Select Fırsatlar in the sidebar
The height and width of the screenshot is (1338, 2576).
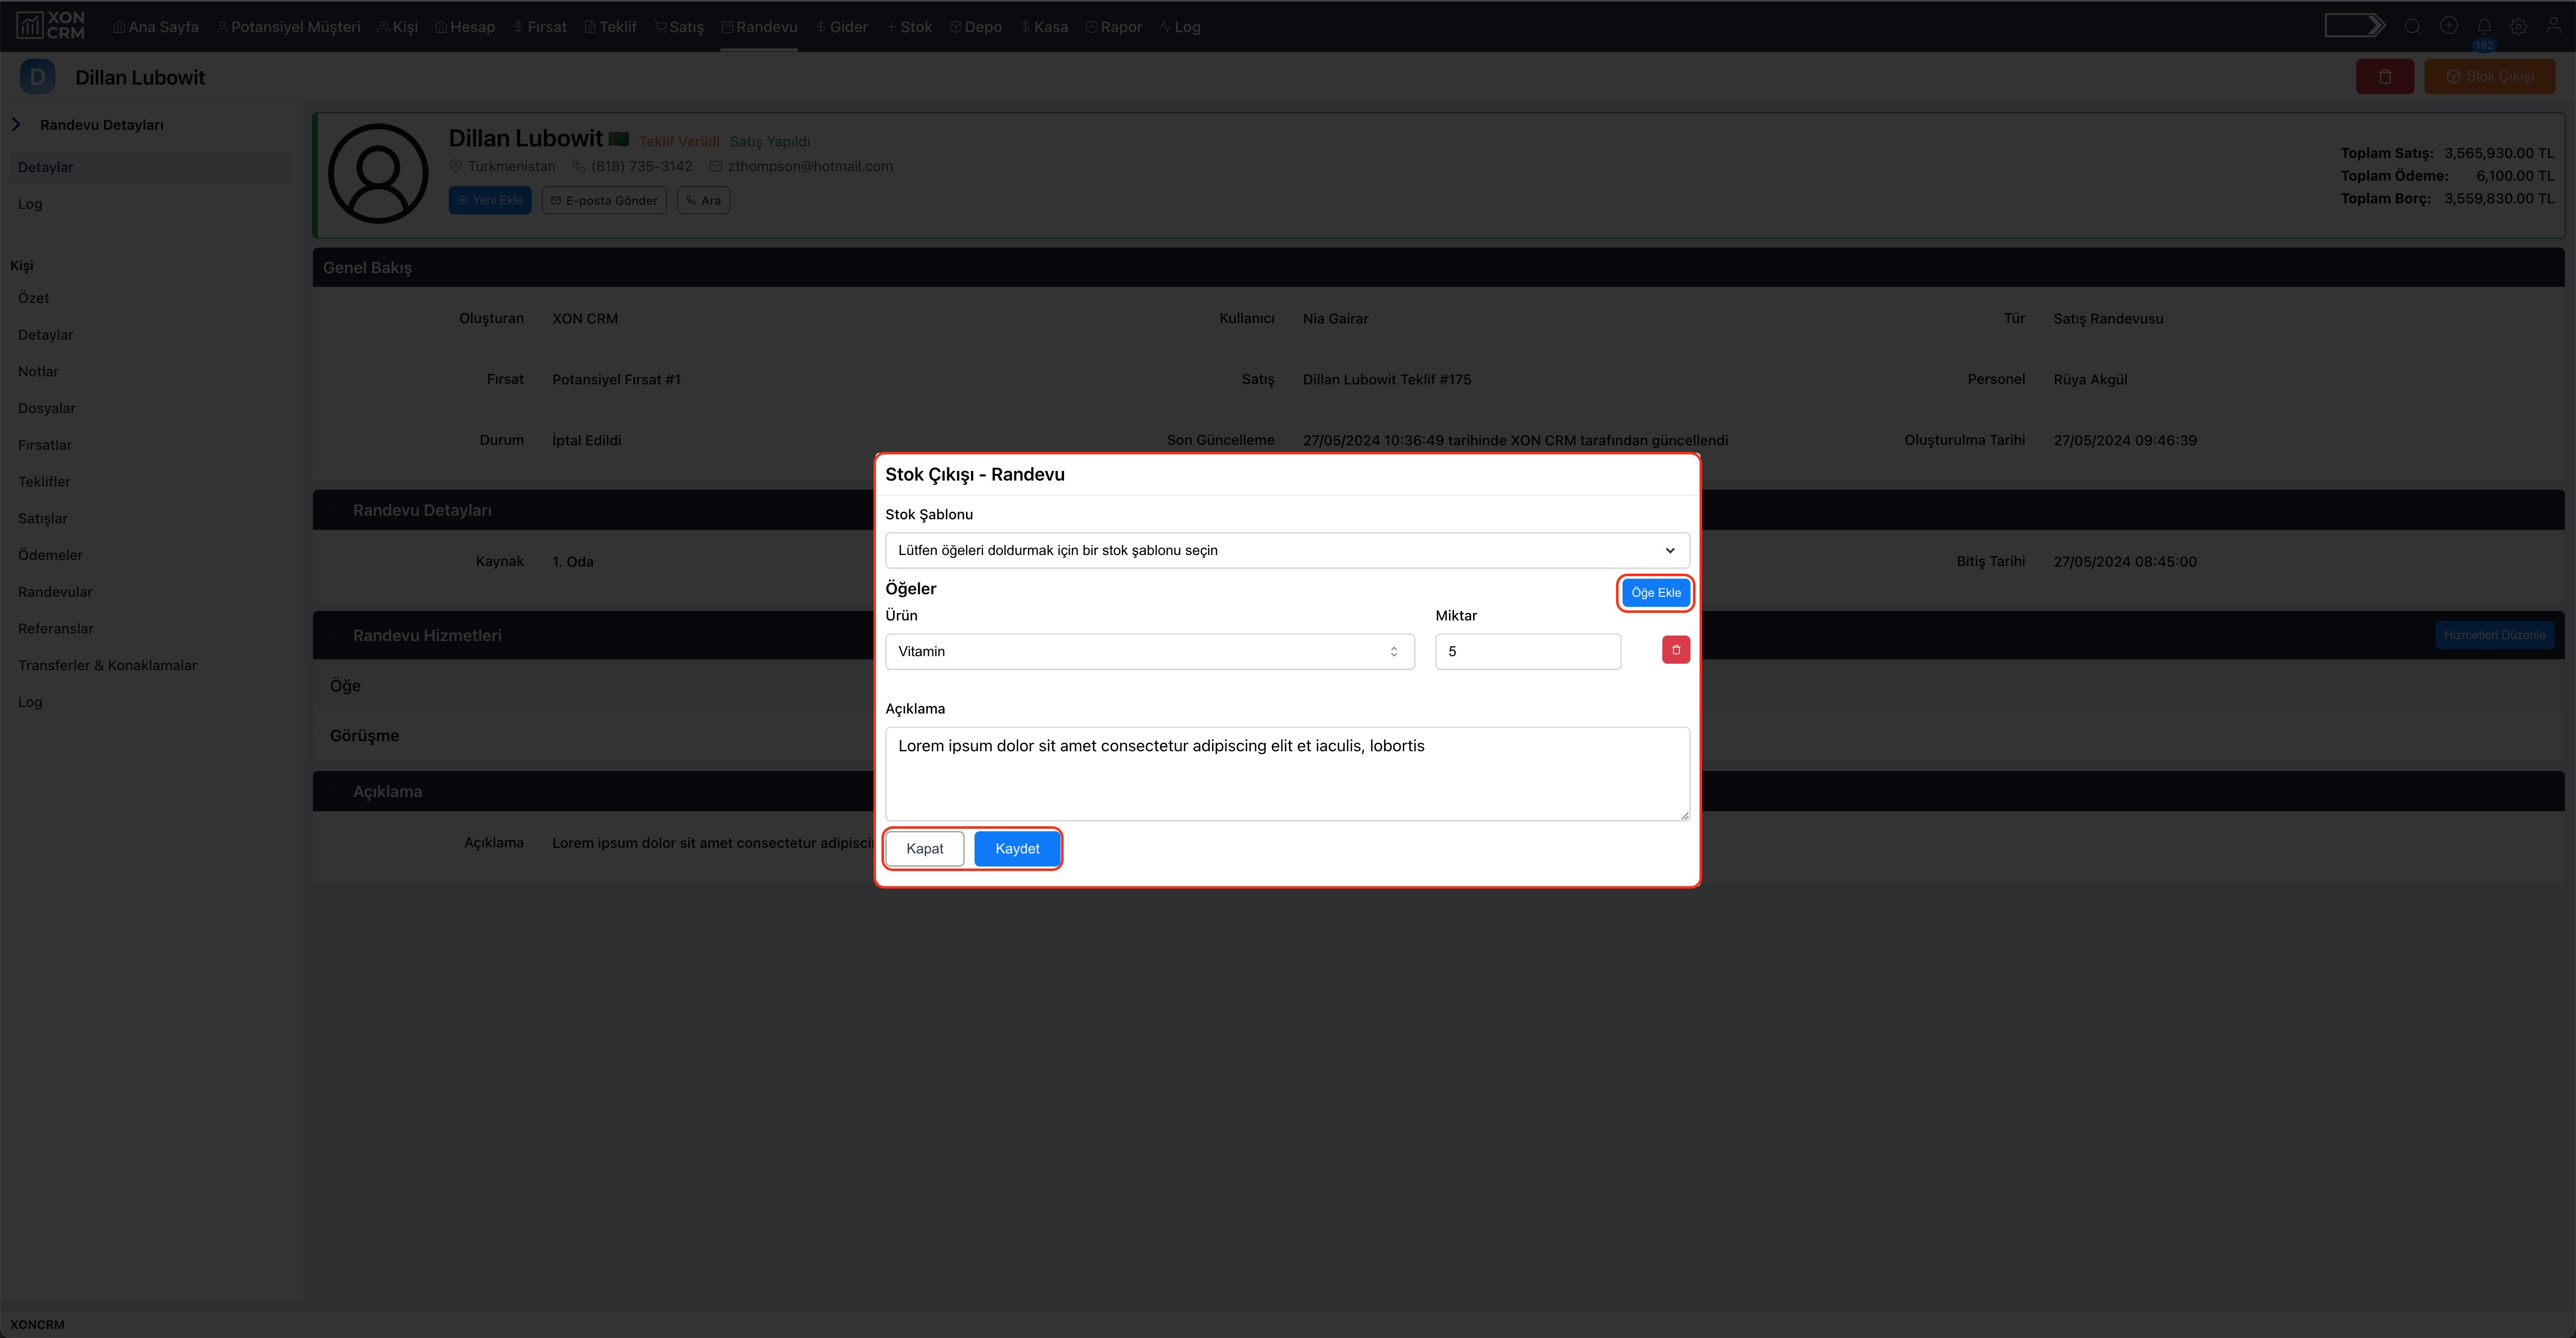pos(45,445)
